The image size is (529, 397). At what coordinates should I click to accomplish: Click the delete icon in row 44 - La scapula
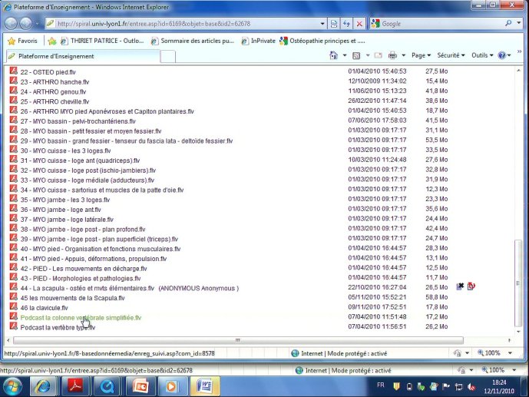[460, 286]
